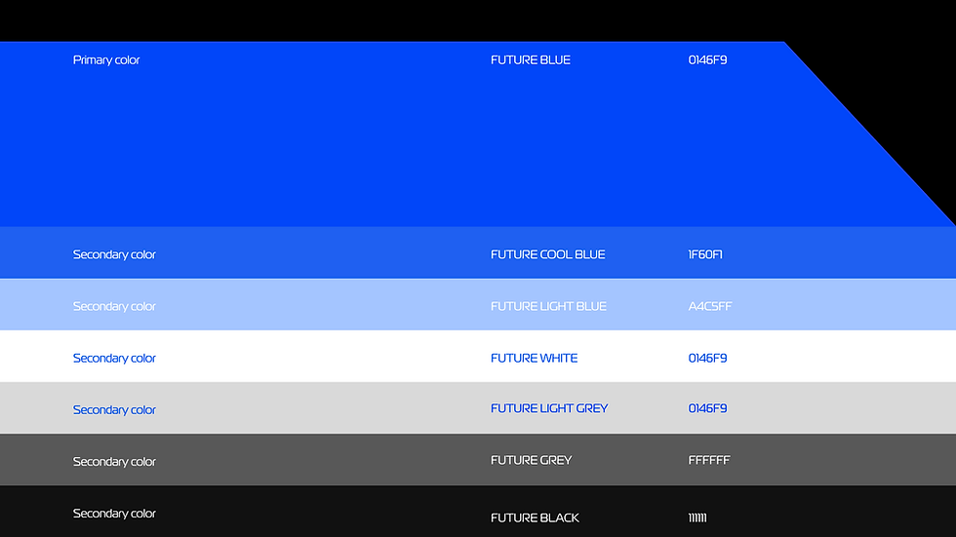Click the 'FUTURE LIGHT BLUE' name

point(548,306)
